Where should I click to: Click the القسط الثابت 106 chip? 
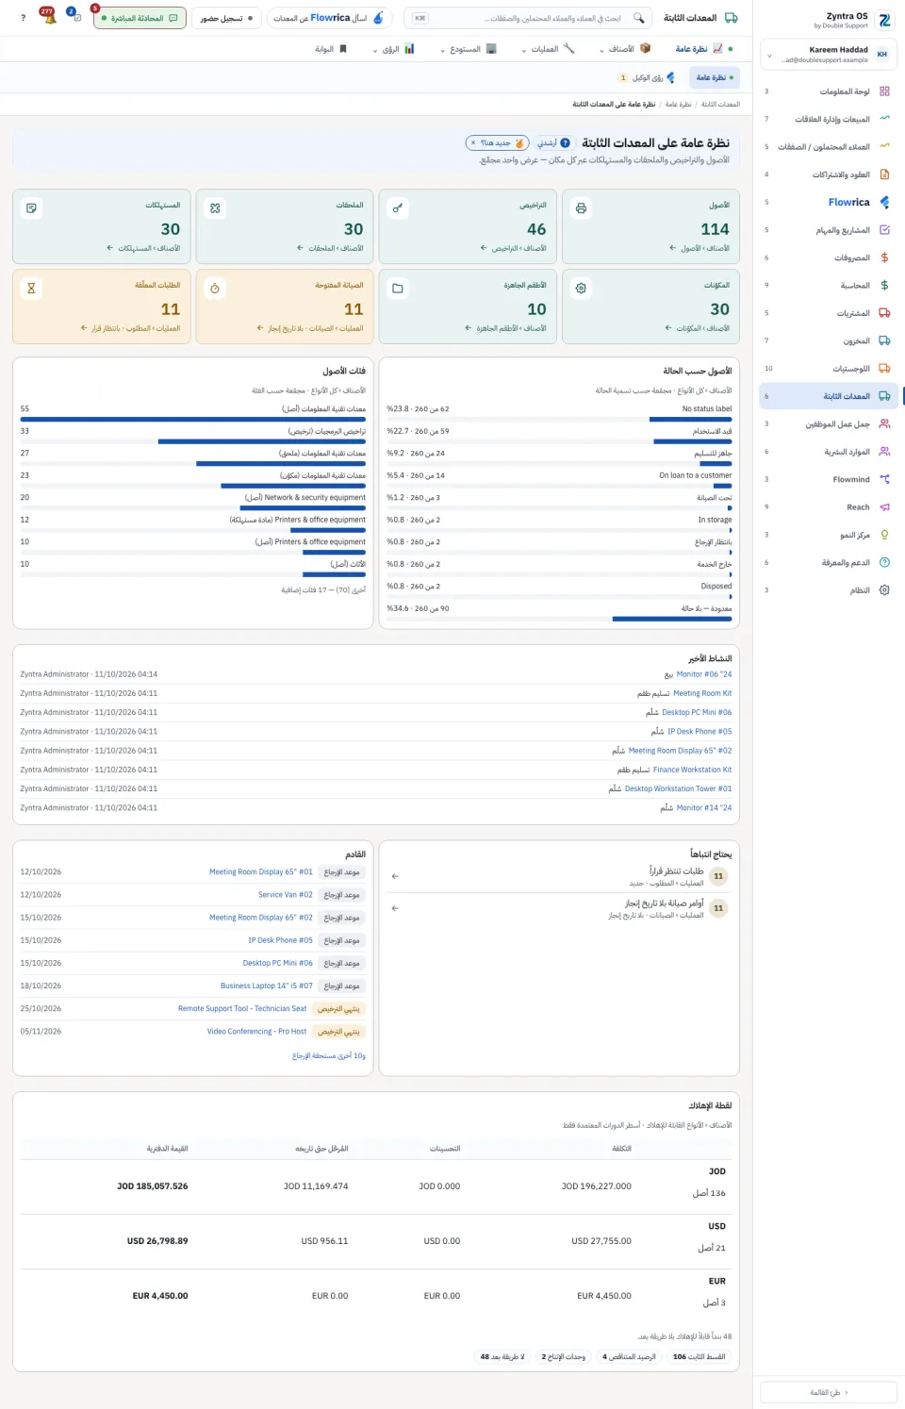tap(699, 1357)
